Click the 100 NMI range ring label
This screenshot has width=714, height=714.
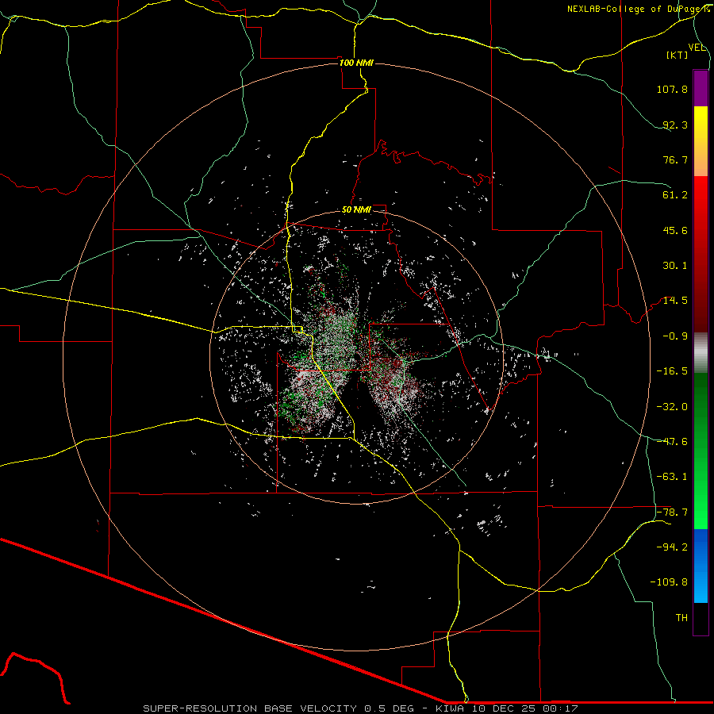tap(356, 63)
